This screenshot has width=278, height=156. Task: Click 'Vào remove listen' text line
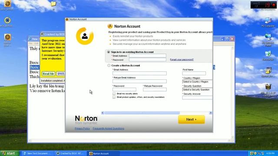click(x=47, y=91)
